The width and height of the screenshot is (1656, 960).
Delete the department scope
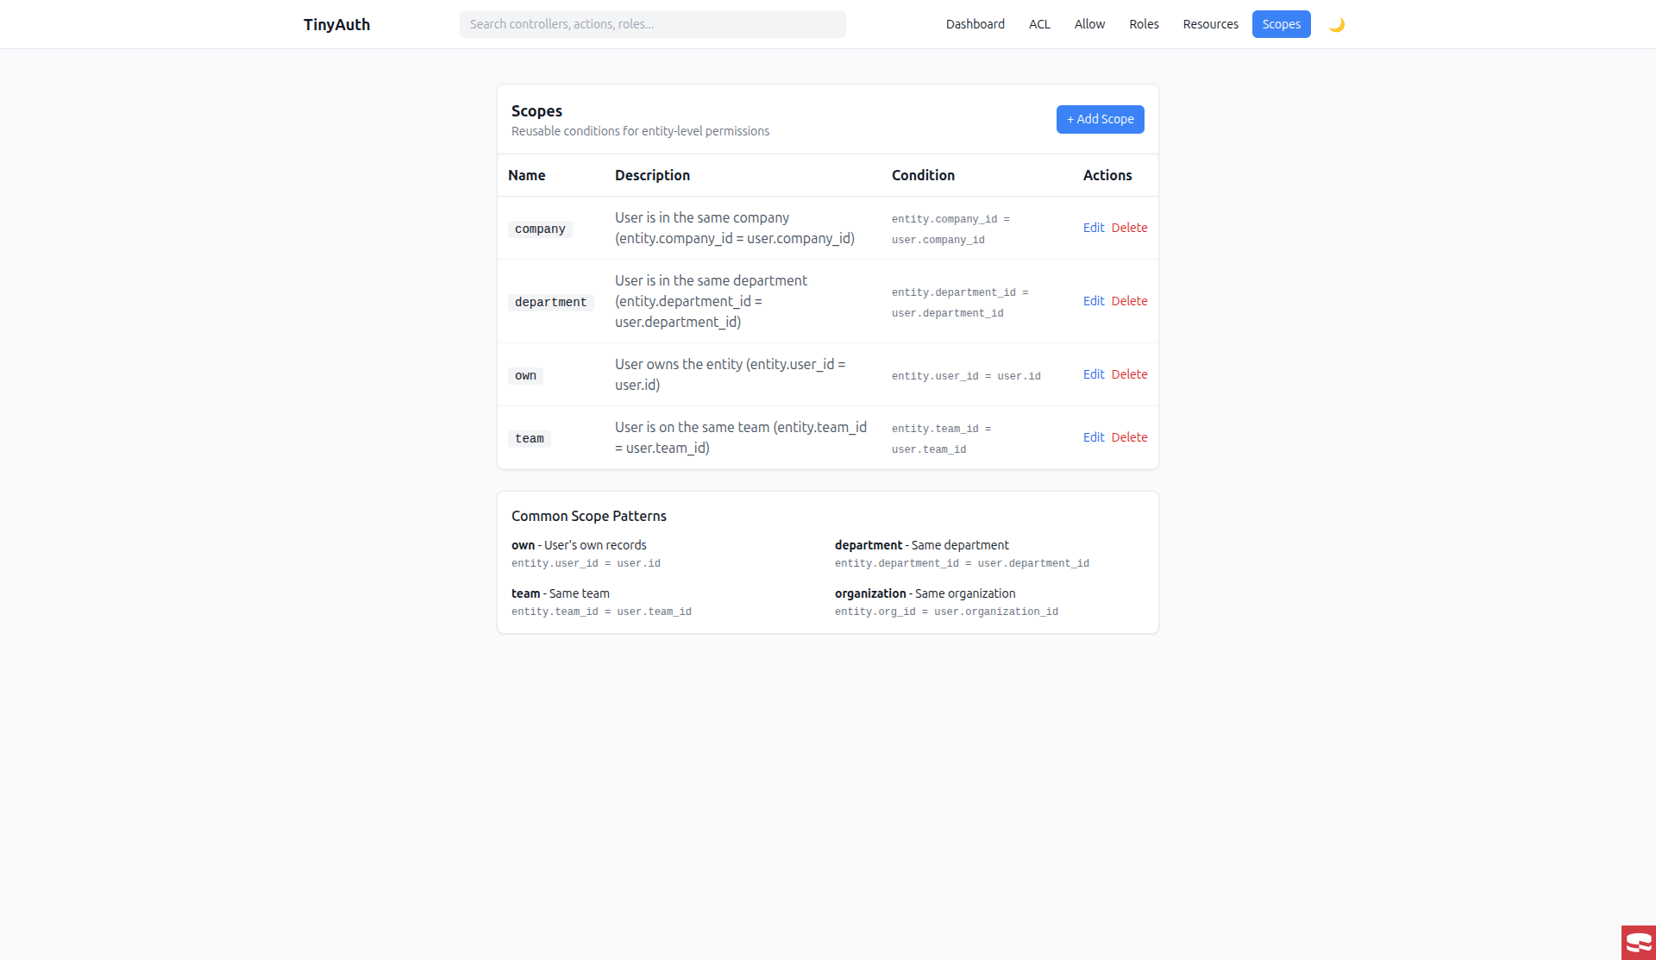click(x=1129, y=301)
